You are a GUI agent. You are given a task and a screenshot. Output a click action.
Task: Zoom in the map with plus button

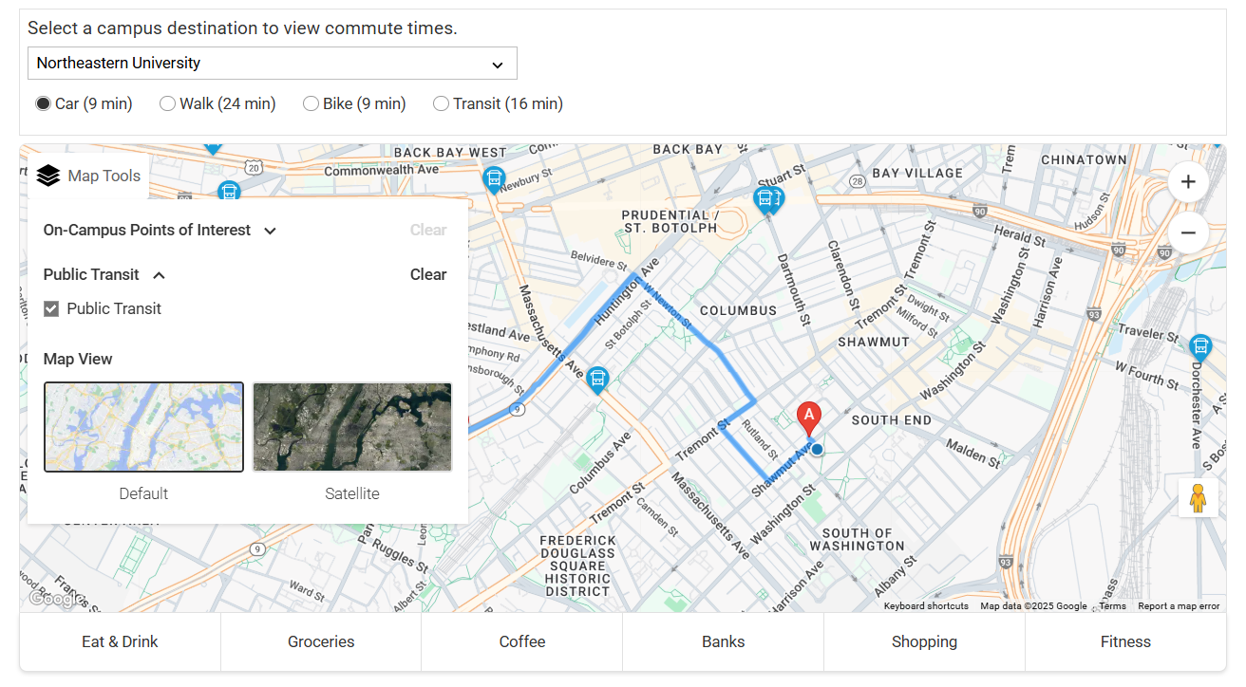[x=1188, y=181]
